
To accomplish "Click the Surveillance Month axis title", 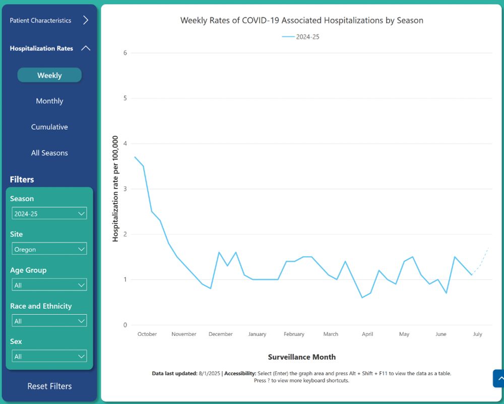I will click(302, 357).
